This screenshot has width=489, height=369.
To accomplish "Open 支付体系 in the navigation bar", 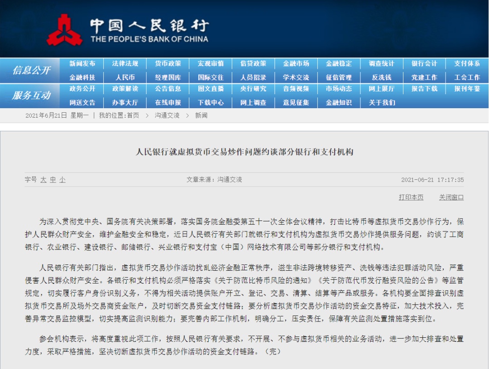I will pyautogui.click(x=467, y=64).
